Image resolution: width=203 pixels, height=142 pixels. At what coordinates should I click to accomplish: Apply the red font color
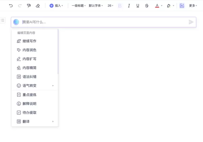[x=157, y=6]
